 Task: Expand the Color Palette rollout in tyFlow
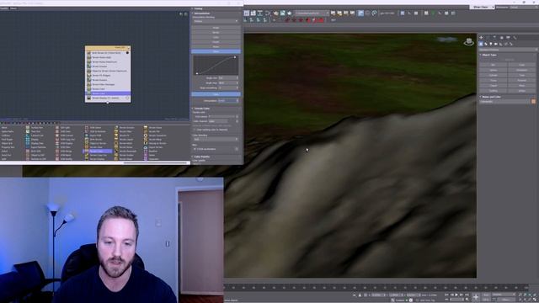tap(202, 157)
